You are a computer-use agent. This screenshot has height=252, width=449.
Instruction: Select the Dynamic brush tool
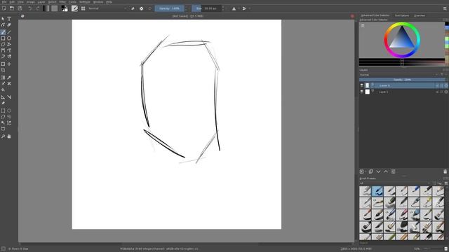click(3, 57)
